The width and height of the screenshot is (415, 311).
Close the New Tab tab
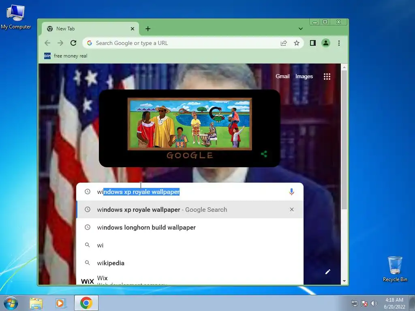pos(133,29)
